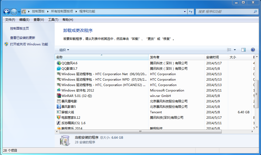261x155 pixels.
Task: Click 所有控制面板项 in the breadcrumb
Action: coord(62,11)
